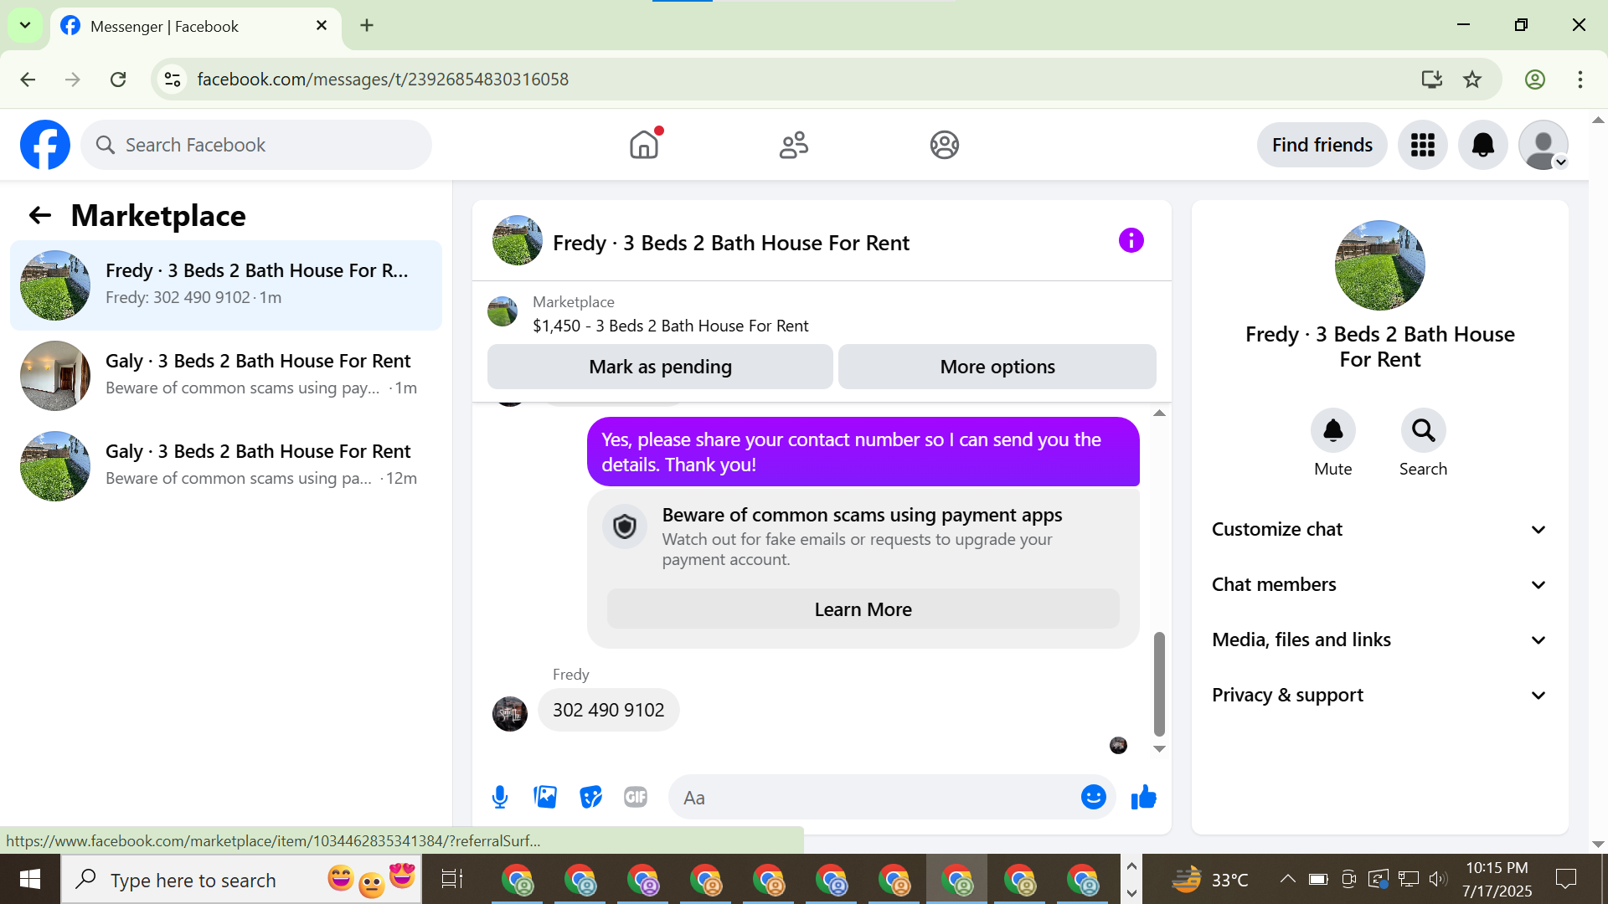Close the Messenger | Facebook tab
Image resolution: width=1608 pixels, height=904 pixels.
322,25
